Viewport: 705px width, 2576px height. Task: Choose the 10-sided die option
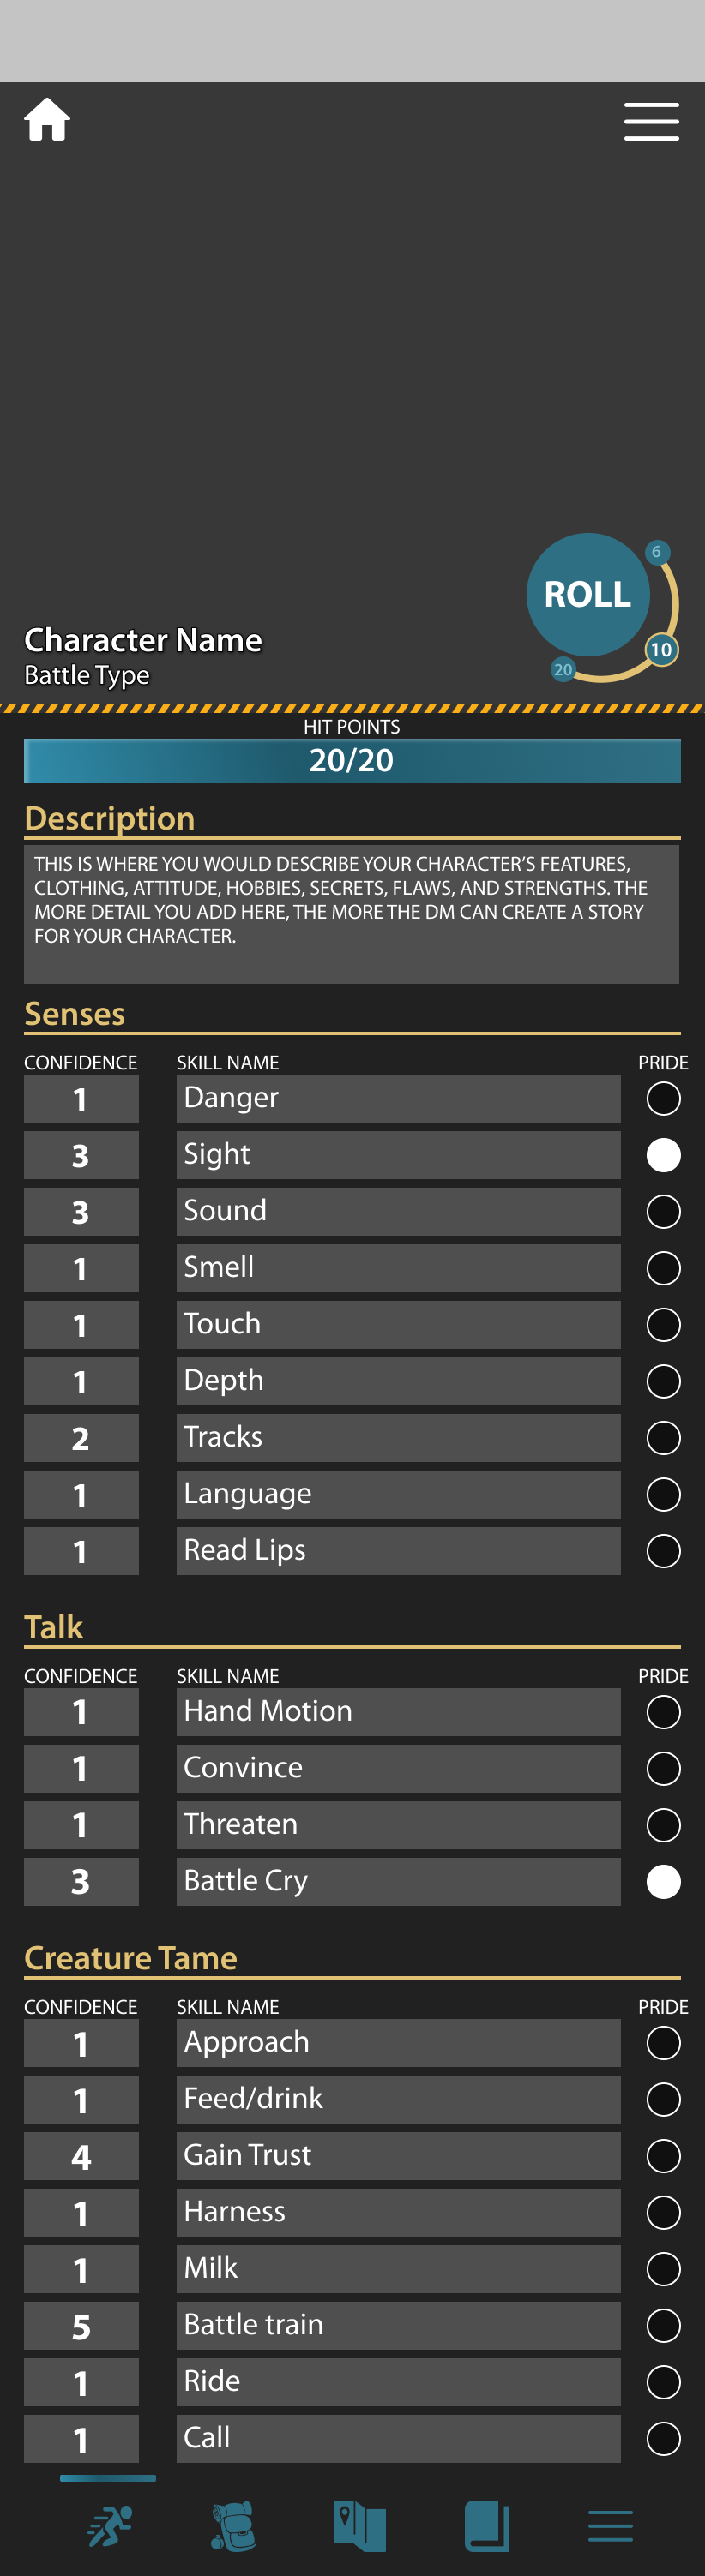click(661, 650)
